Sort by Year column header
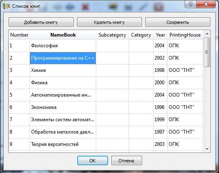219x173 pixels. (x=160, y=35)
